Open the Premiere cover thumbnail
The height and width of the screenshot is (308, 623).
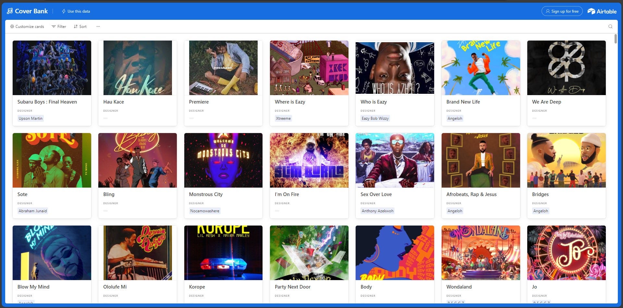(x=223, y=68)
